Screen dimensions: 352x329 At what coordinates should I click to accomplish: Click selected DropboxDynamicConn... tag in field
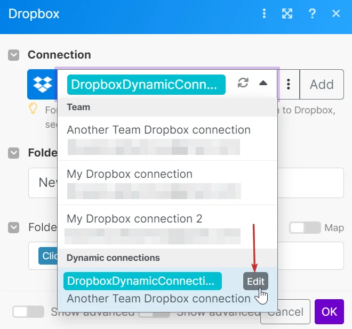point(146,85)
